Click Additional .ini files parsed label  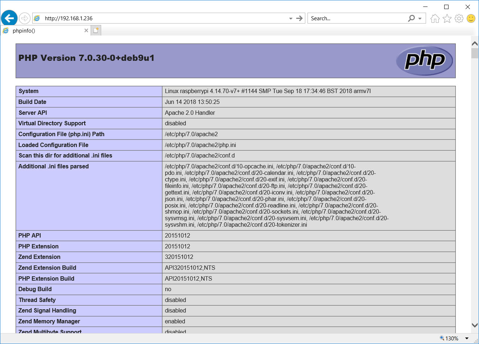click(x=53, y=167)
